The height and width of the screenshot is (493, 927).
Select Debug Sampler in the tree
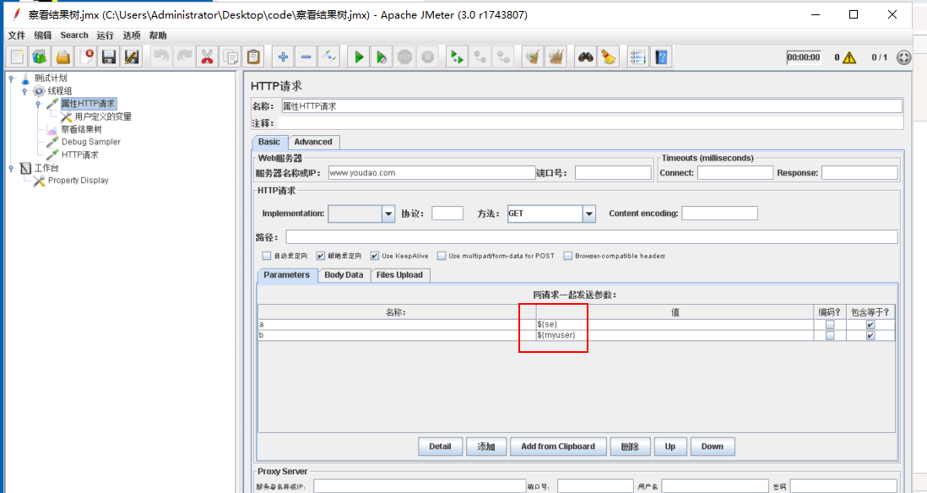pos(90,142)
